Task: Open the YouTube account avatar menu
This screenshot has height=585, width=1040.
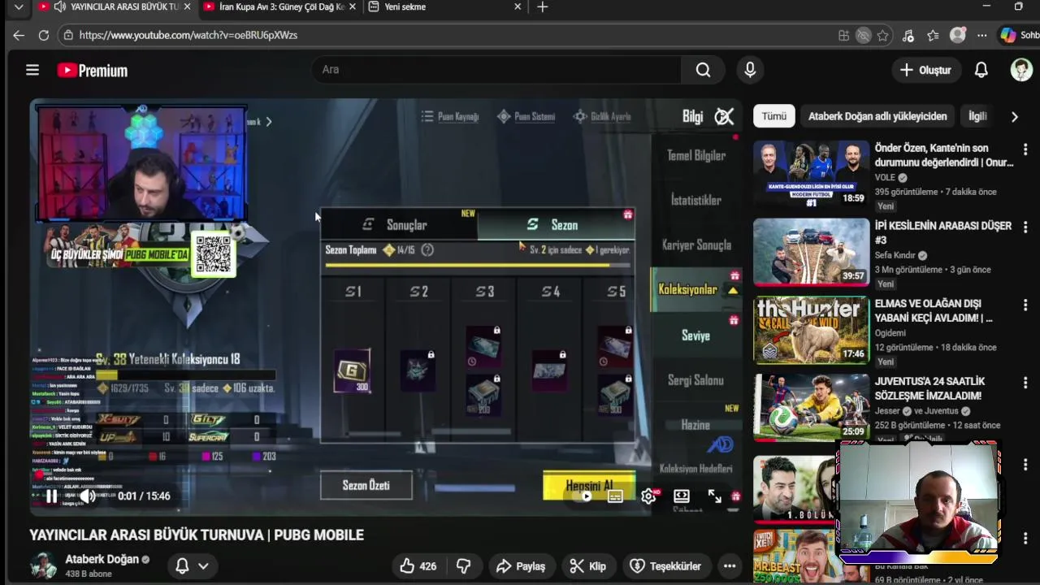Action: point(1021,70)
